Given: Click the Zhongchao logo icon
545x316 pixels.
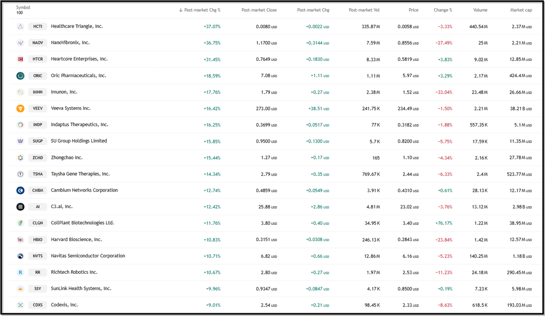Looking at the screenshot, I should (x=20, y=158).
